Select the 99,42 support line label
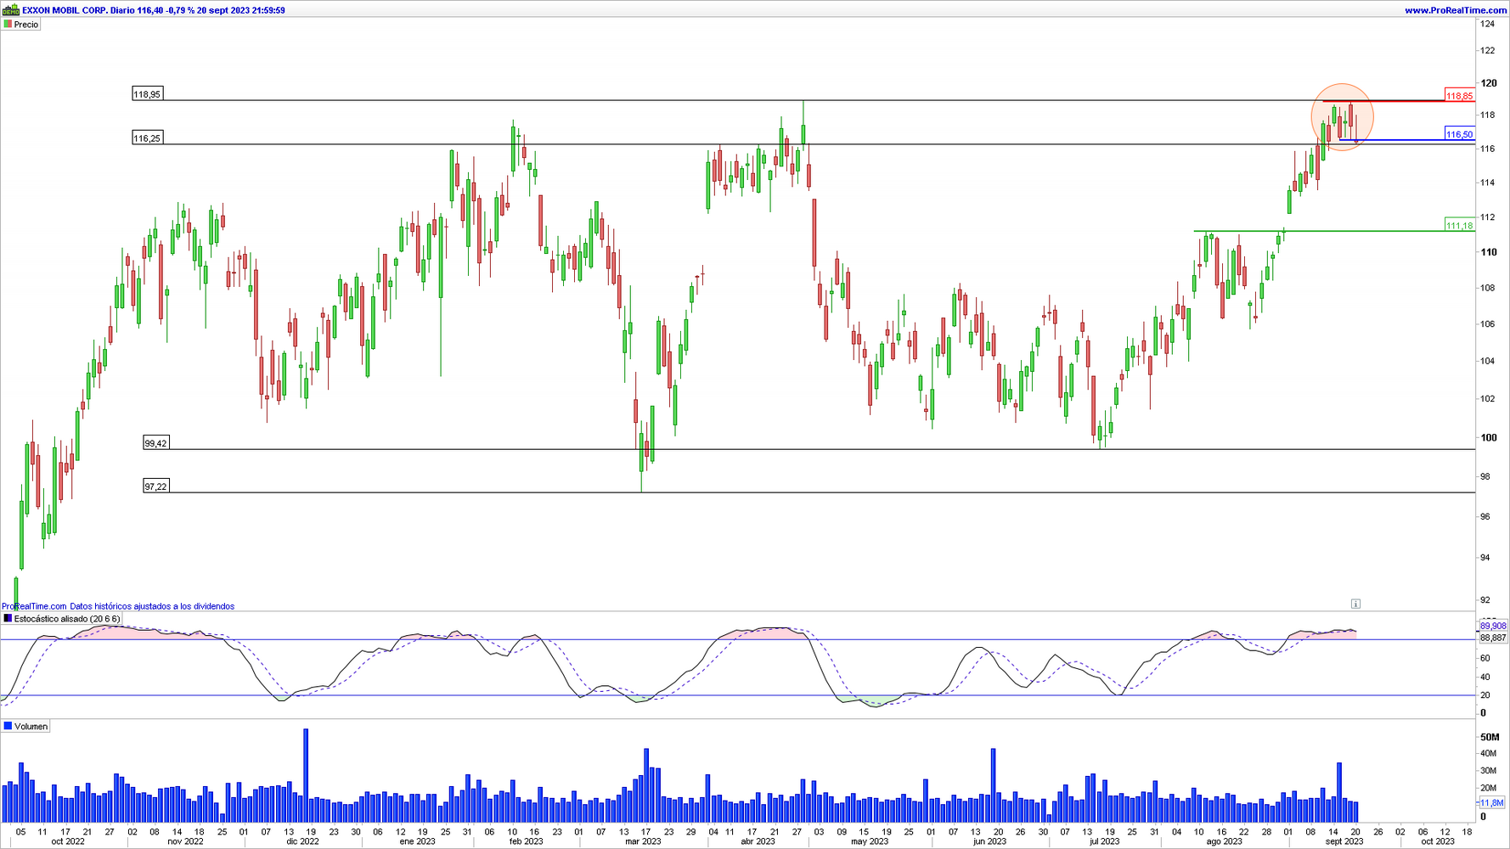1510x849 pixels. click(156, 443)
